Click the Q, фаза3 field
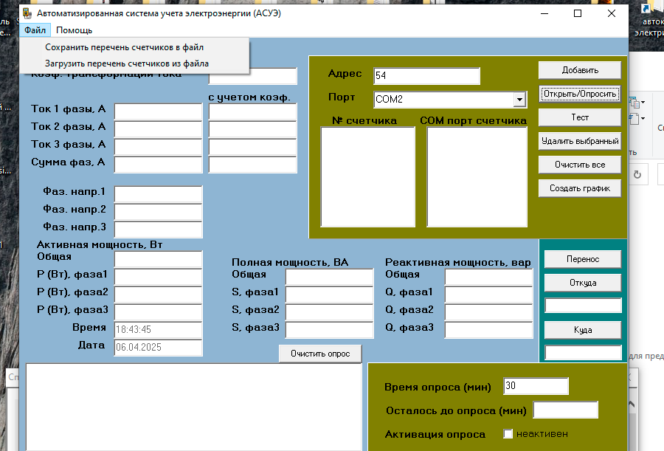Screen dimensions: 664x451 (x=488, y=330)
